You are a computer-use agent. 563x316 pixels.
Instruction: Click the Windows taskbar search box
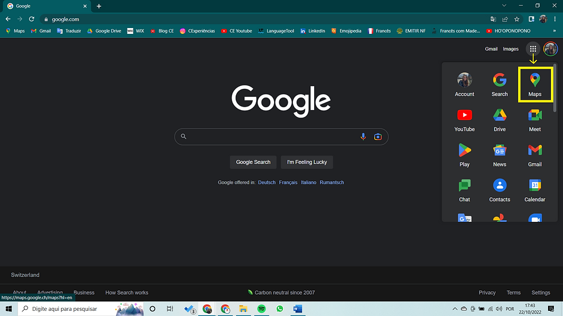pos(81,309)
